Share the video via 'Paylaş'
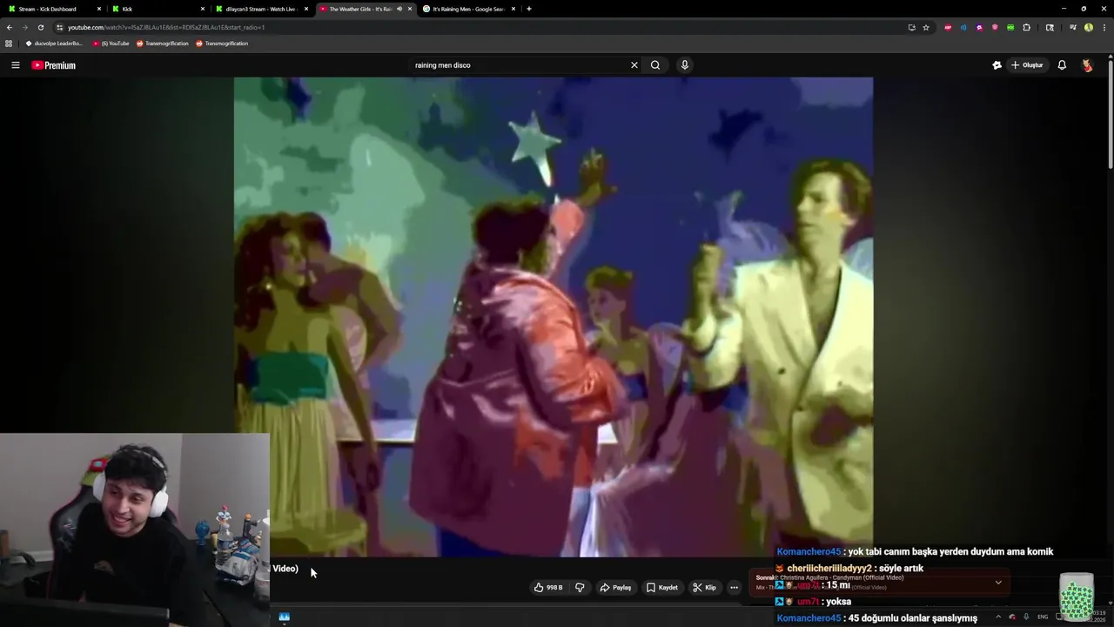Image resolution: width=1114 pixels, height=627 pixels. (x=615, y=588)
